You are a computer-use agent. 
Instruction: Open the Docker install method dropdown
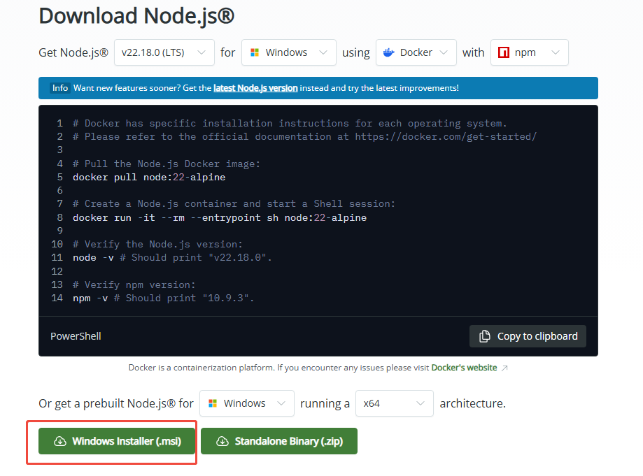coord(416,52)
